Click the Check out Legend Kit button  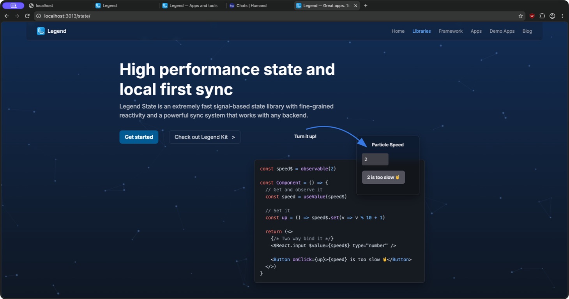(x=205, y=137)
